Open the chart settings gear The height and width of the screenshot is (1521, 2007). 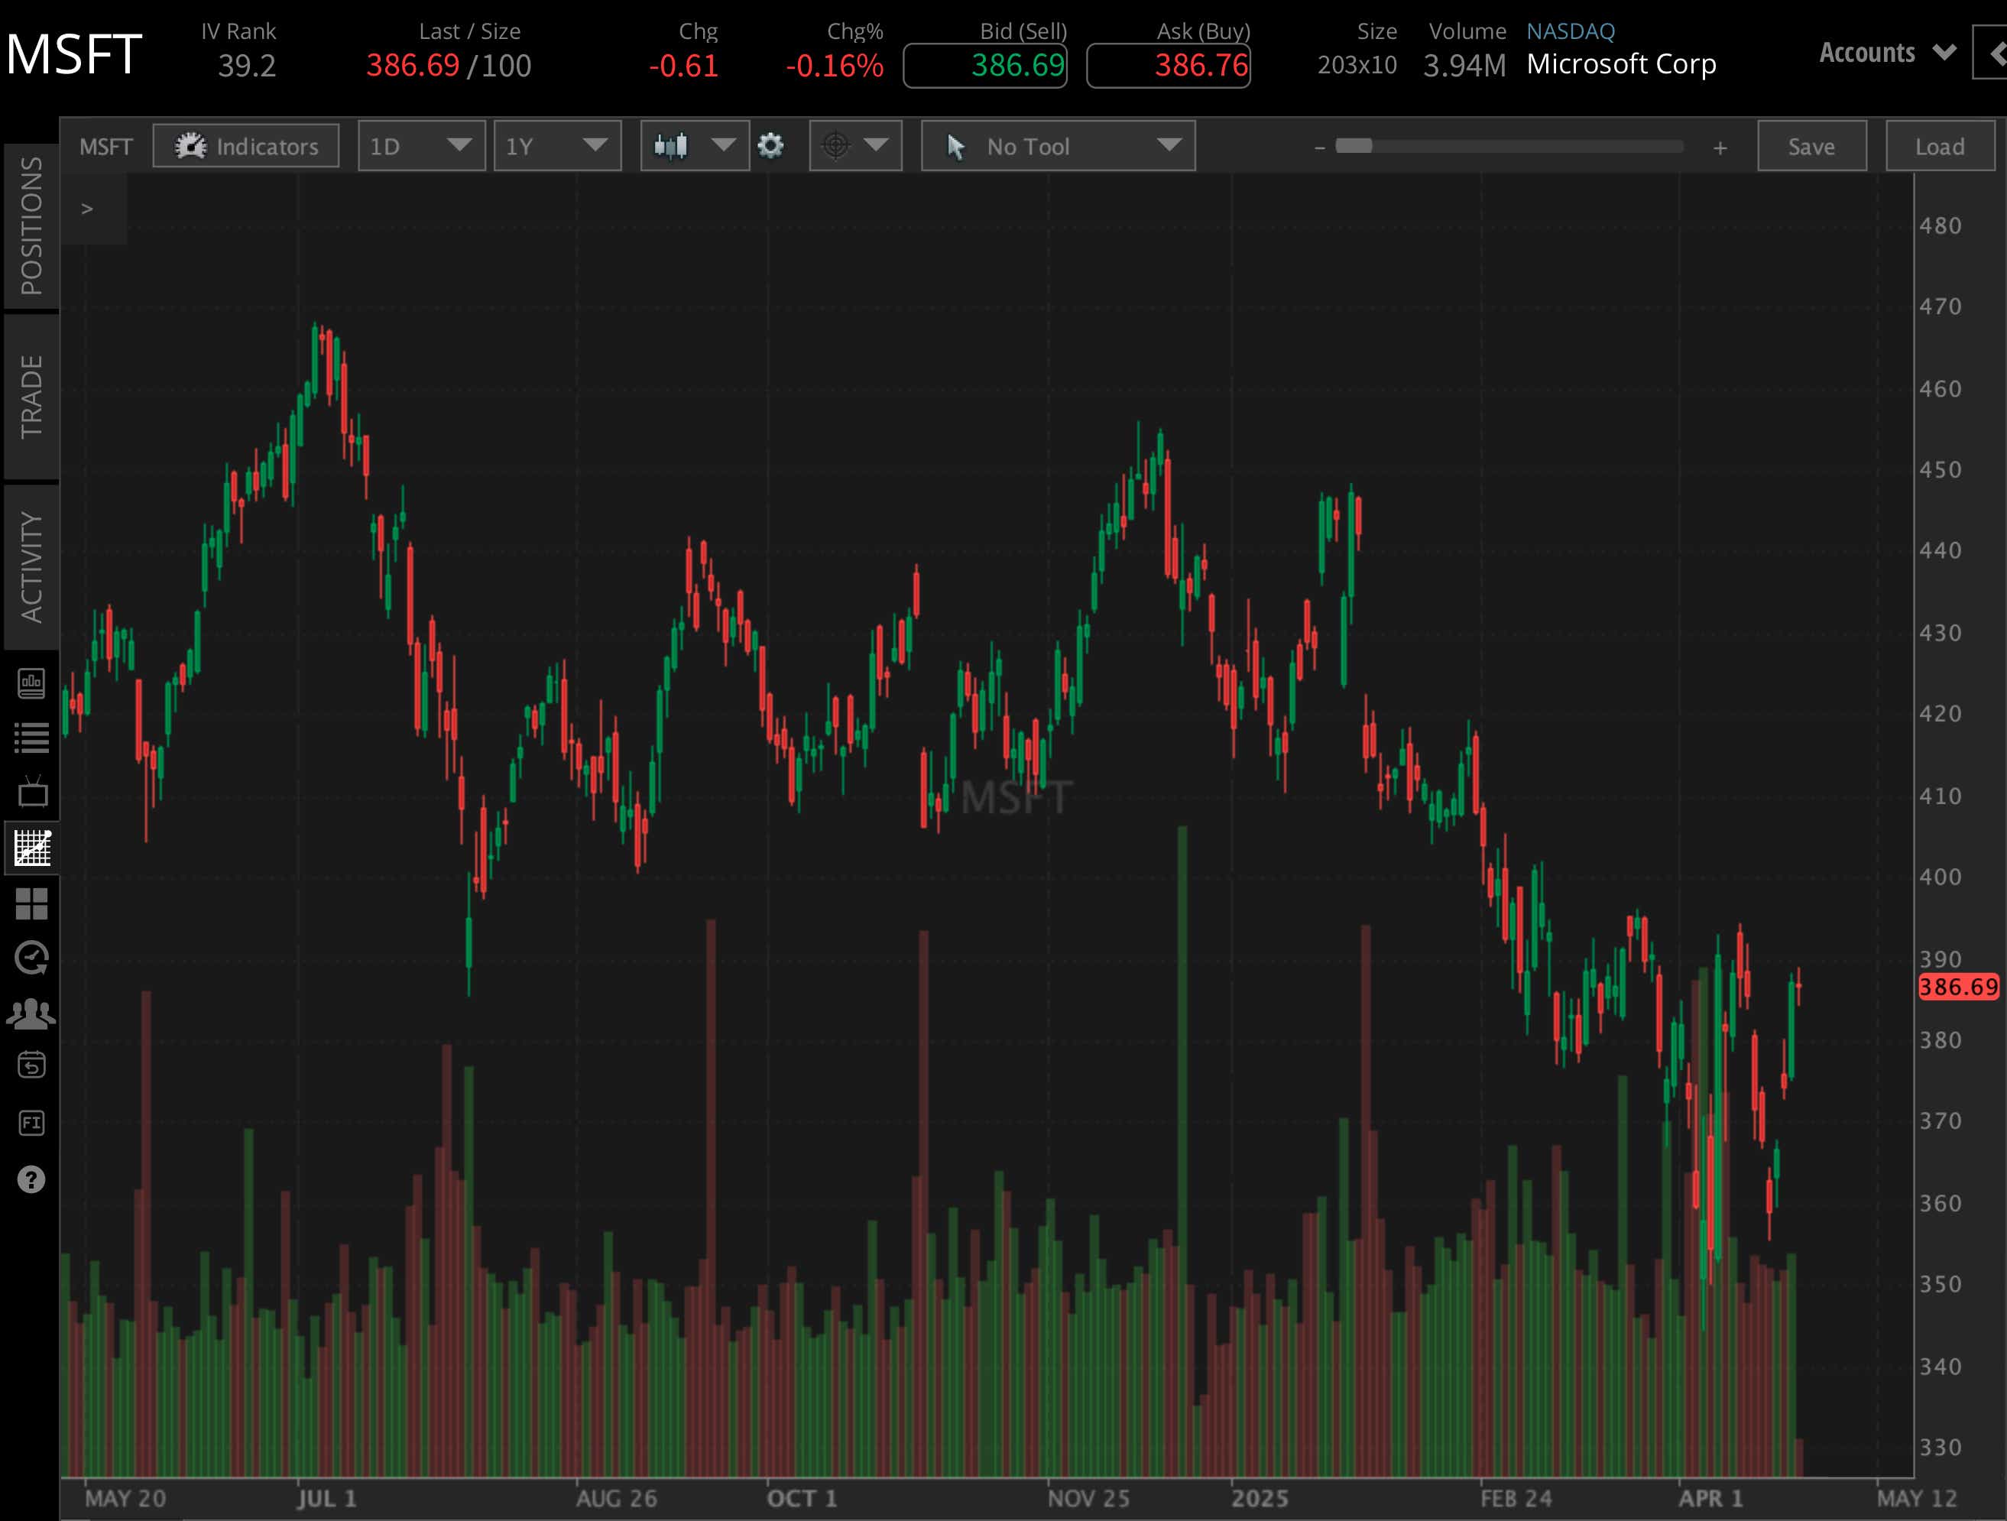[770, 145]
